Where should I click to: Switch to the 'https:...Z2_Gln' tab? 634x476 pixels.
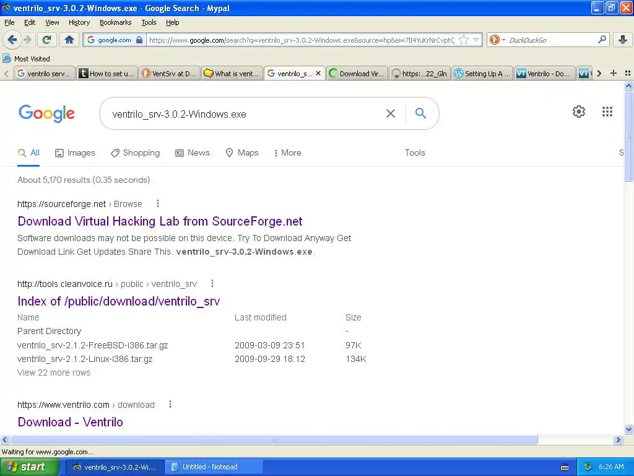point(420,73)
